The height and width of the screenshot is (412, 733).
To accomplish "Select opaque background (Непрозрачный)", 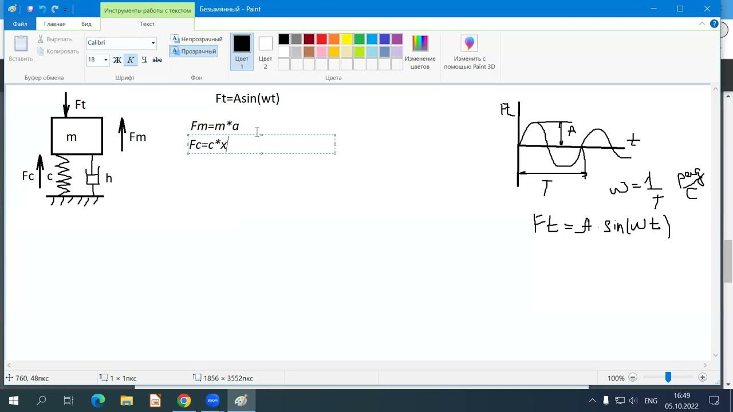I will pos(196,39).
